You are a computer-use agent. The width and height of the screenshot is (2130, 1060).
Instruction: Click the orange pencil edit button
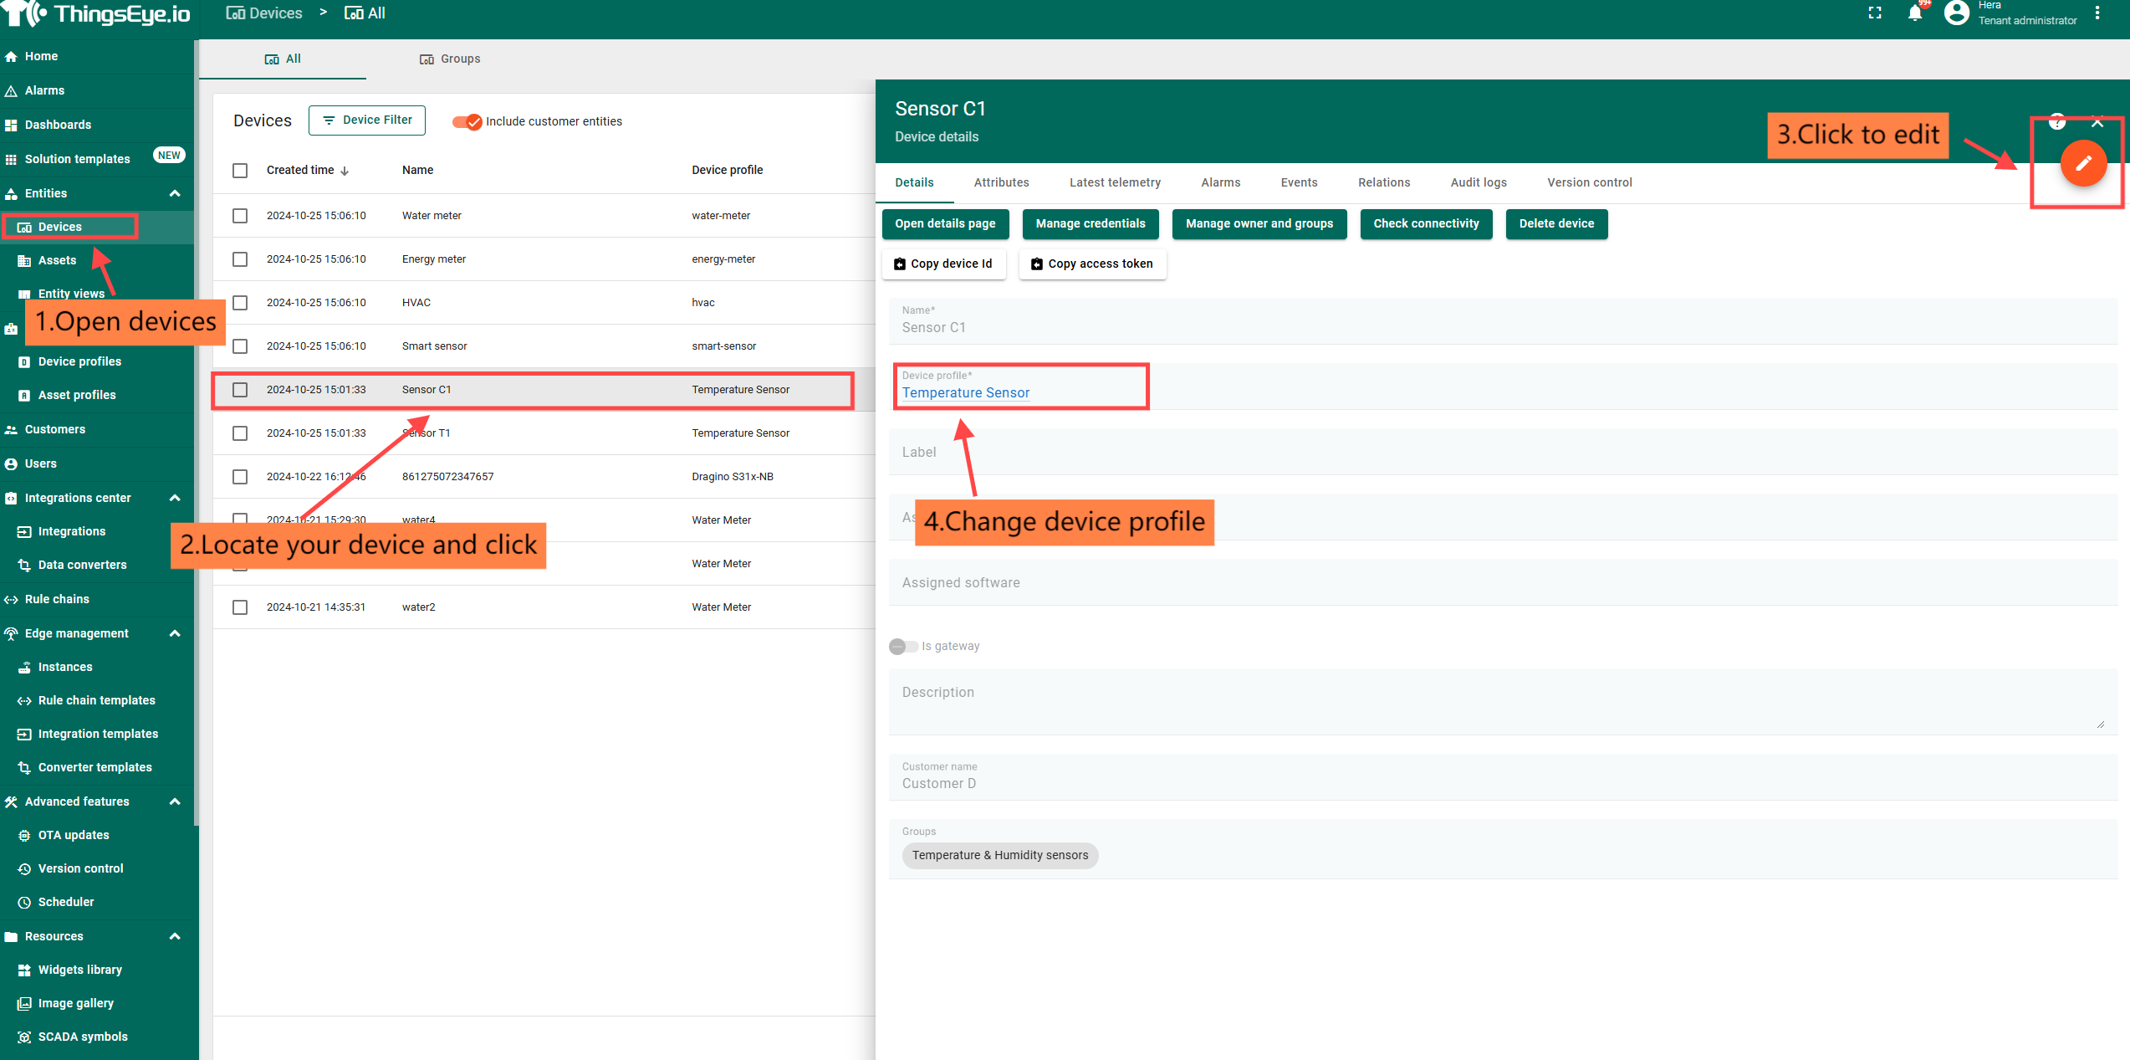(2082, 163)
